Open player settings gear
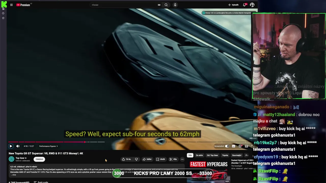The image size is (326, 183). (240, 146)
